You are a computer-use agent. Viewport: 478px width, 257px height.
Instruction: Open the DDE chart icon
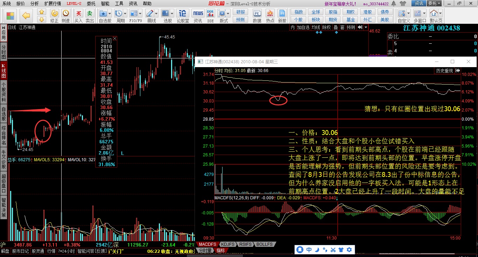pos(210,13)
